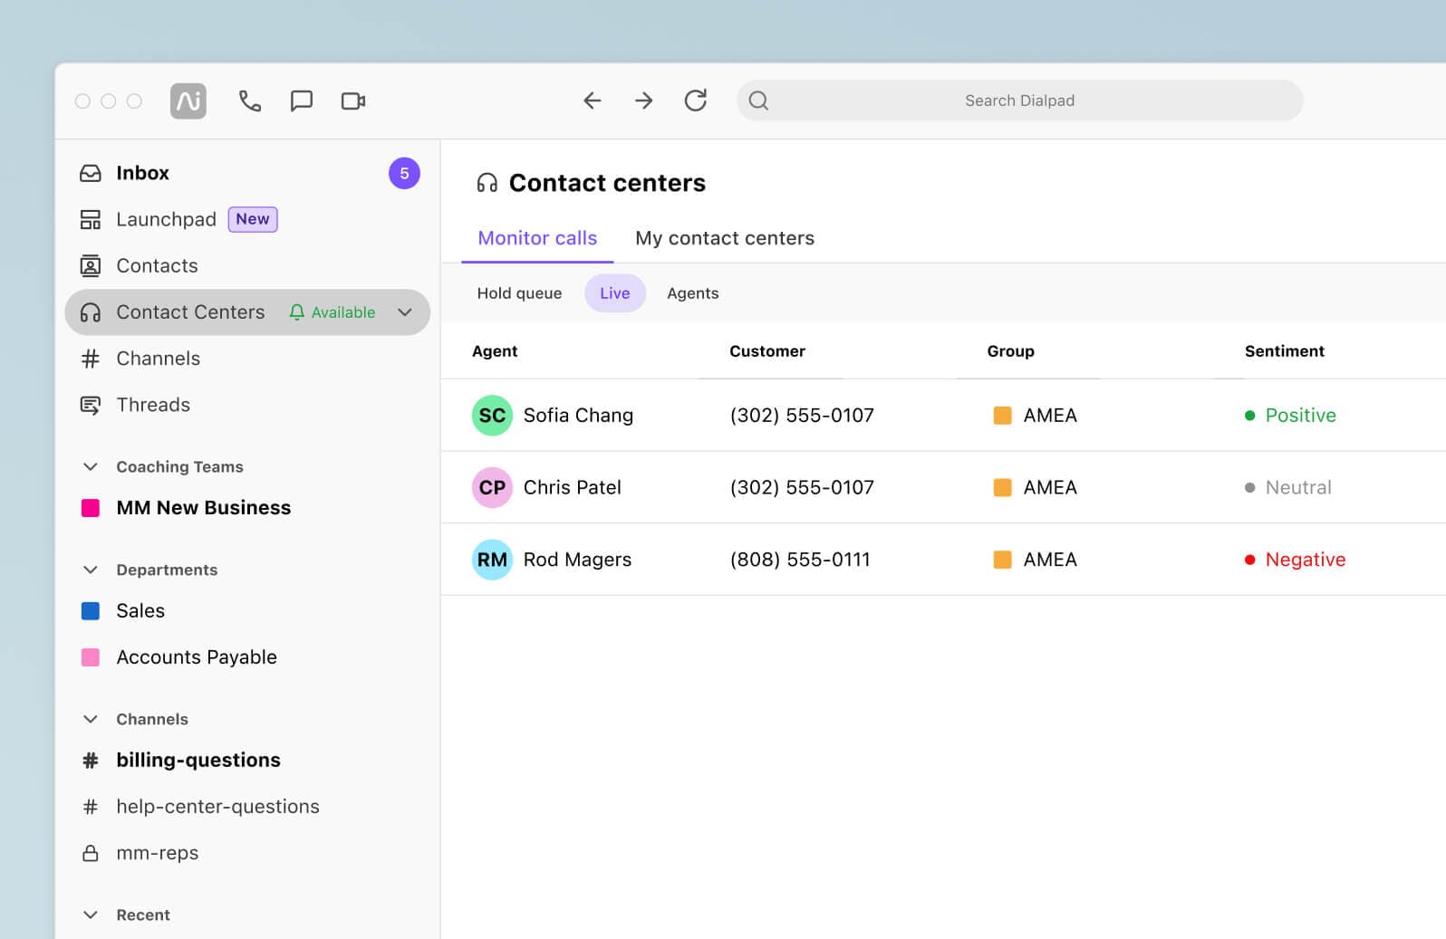Screen dimensions: 1446x939
Task: Start a video meeting icon
Action: click(x=353, y=101)
